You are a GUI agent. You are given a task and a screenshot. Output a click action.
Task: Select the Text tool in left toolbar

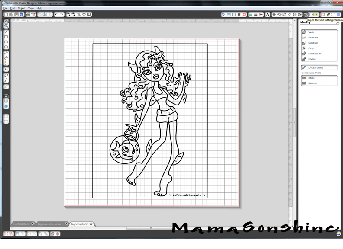tap(6, 69)
